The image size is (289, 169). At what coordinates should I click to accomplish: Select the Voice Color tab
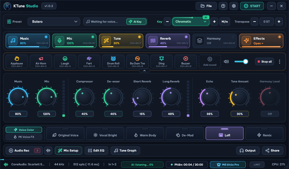tap(24, 130)
